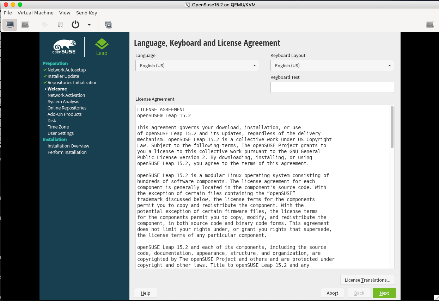The height and width of the screenshot is (301, 439).
Task: Select the Welcome step in sidebar
Action: tap(57, 89)
